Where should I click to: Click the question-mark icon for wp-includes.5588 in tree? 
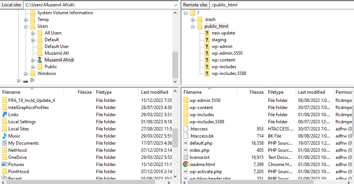tap(207, 73)
